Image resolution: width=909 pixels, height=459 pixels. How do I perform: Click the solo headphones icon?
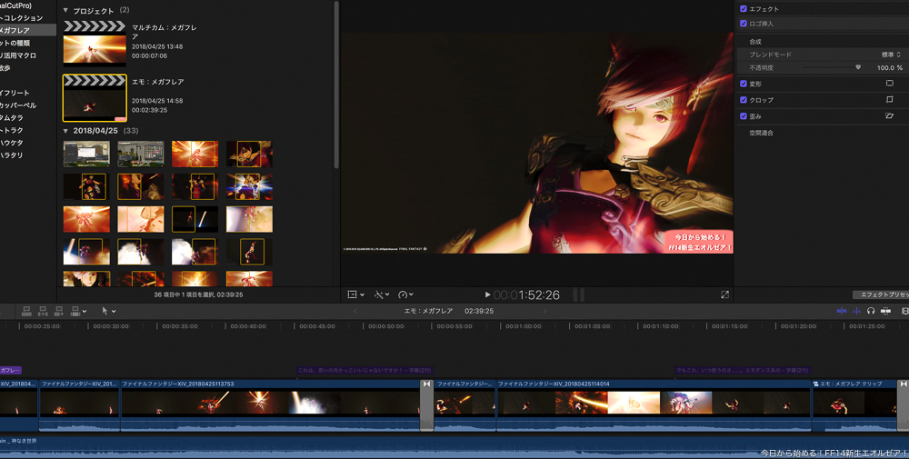tap(871, 311)
